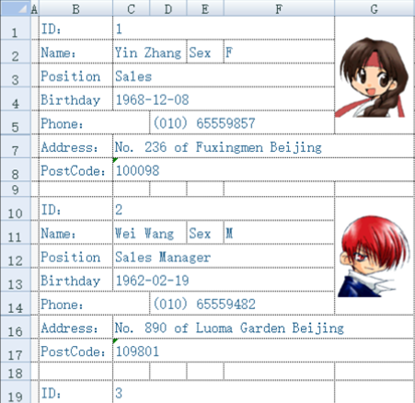
Task: Click the Fuxingmen Beijing address cell
Action: [264, 146]
